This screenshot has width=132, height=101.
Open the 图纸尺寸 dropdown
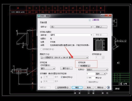(64, 57)
